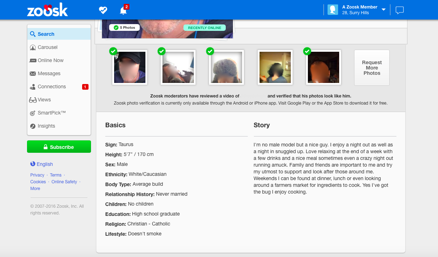This screenshot has width=438, height=257.
Task: Open the Online Safety link
Action: coord(64,181)
